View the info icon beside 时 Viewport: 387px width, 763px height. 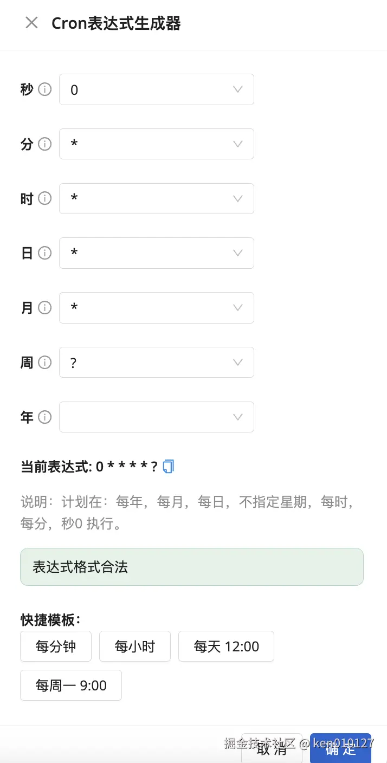point(46,199)
